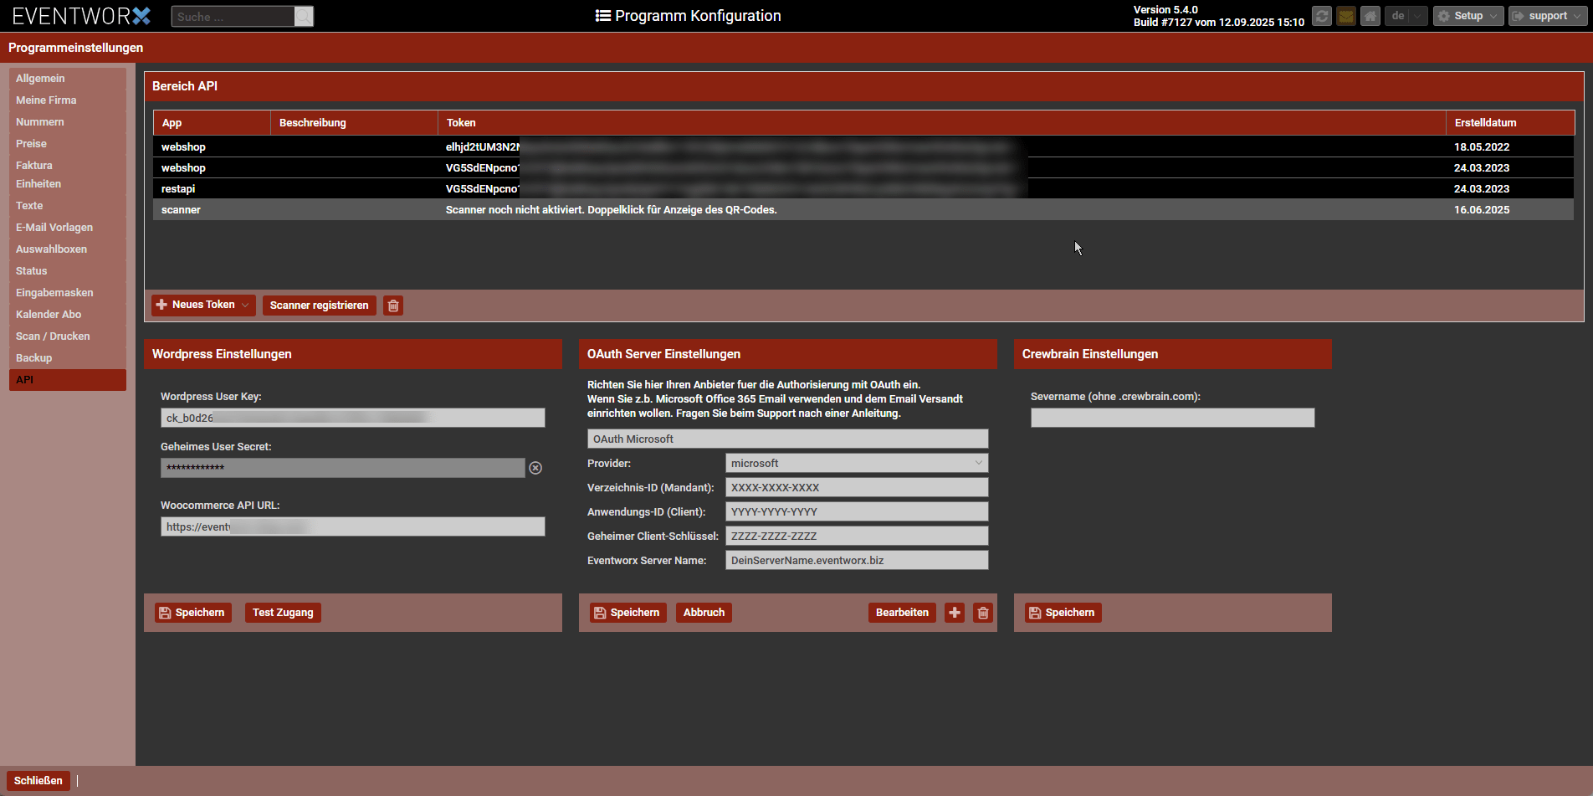This screenshot has width=1593, height=796.
Task: Open the Neues Token dropdown button
Action: [x=203, y=306]
